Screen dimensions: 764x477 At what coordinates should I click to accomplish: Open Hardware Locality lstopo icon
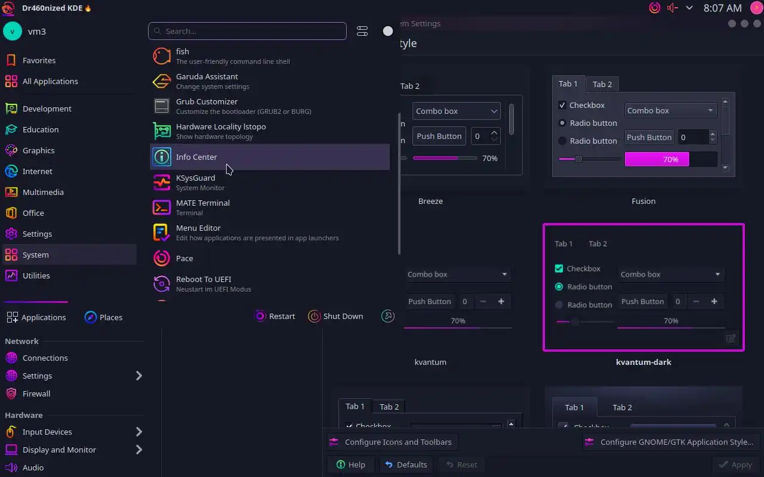click(162, 131)
